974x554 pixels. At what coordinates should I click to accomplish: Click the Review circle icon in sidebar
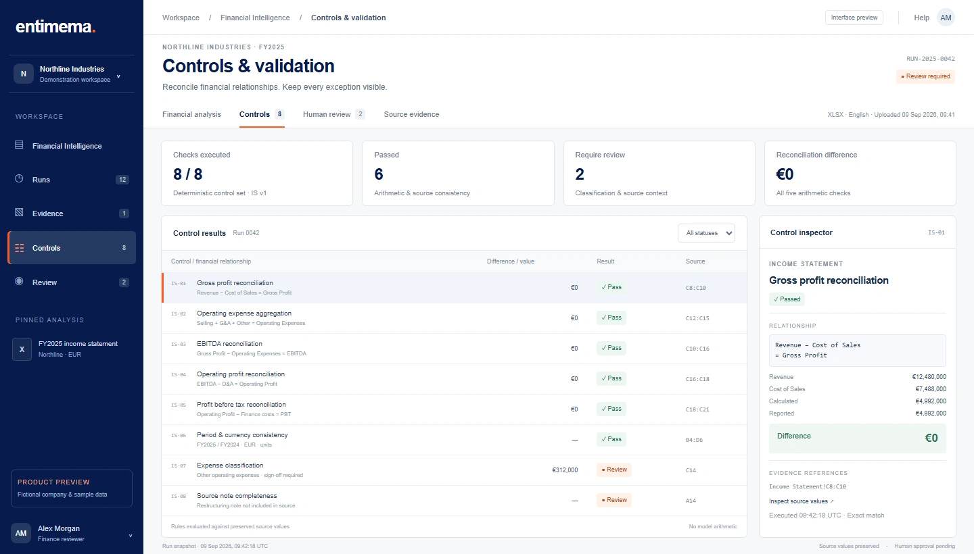[19, 282]
